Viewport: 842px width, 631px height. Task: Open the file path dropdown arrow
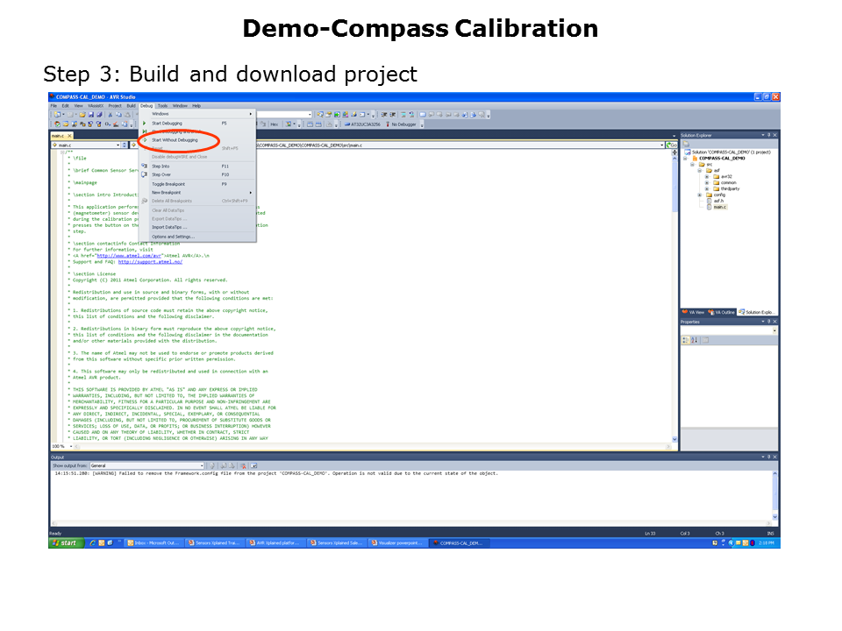click(661, 145)
